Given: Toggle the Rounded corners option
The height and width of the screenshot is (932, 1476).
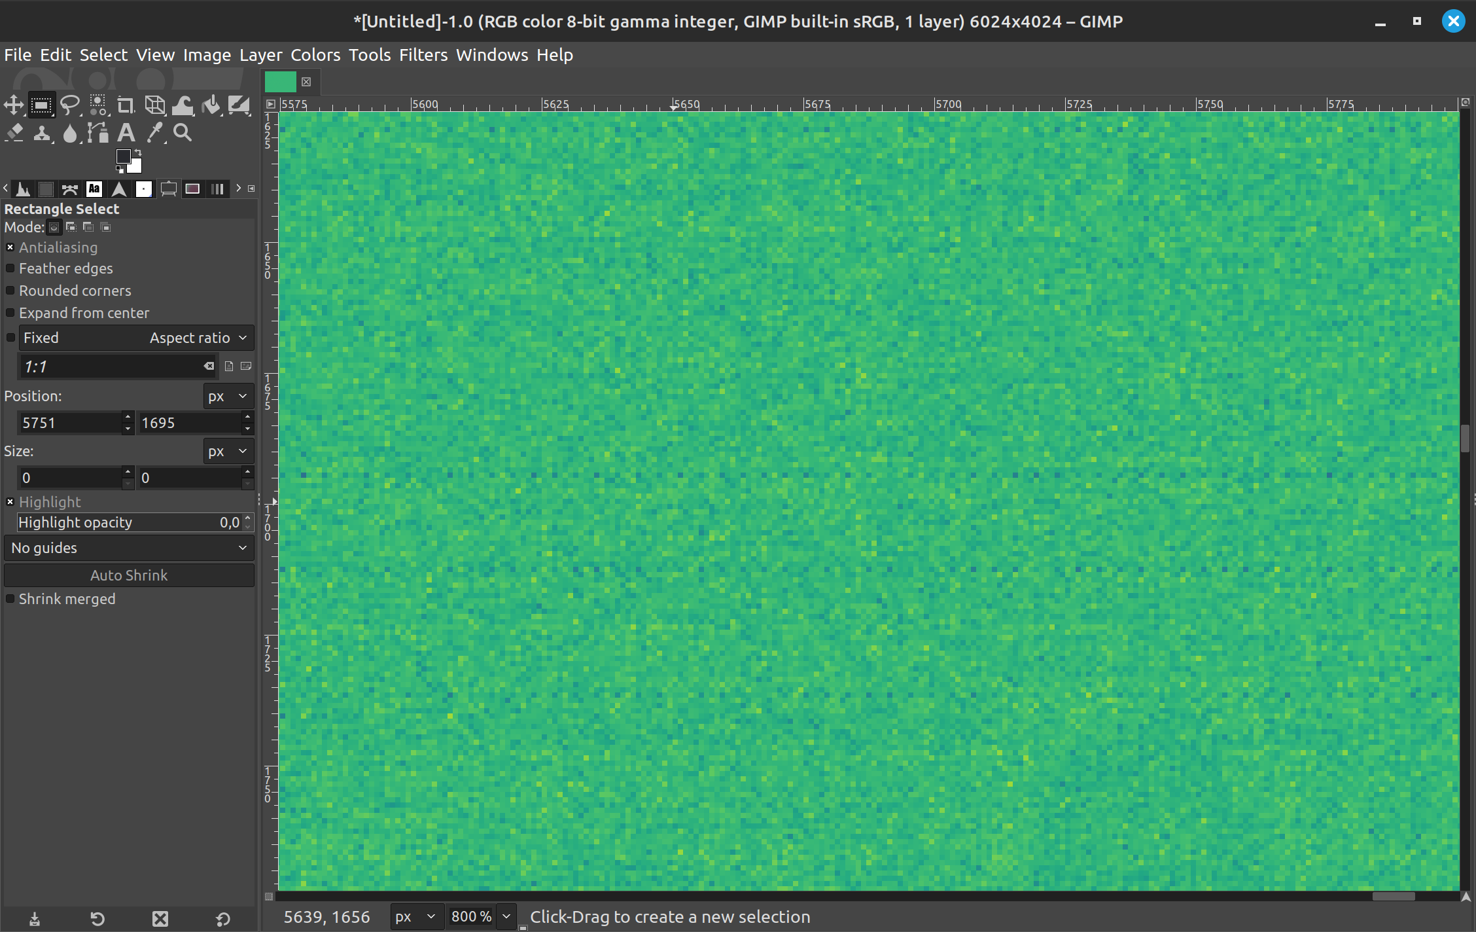Looking at the screenshot, I should tap(10, 291).
